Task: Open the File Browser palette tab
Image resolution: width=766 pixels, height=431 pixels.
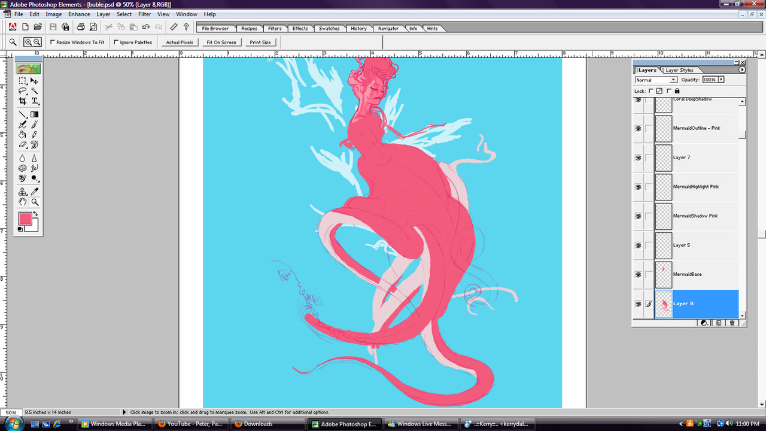Action: coord(215,28)
